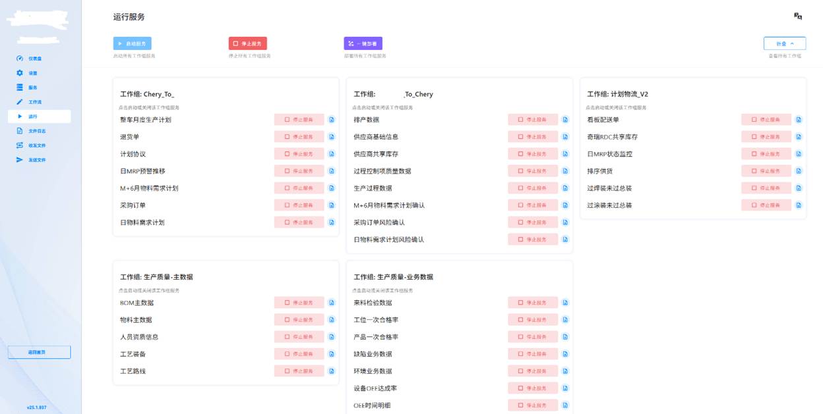Open 文件日志 in the sidebar

click(x=39, y=131)
